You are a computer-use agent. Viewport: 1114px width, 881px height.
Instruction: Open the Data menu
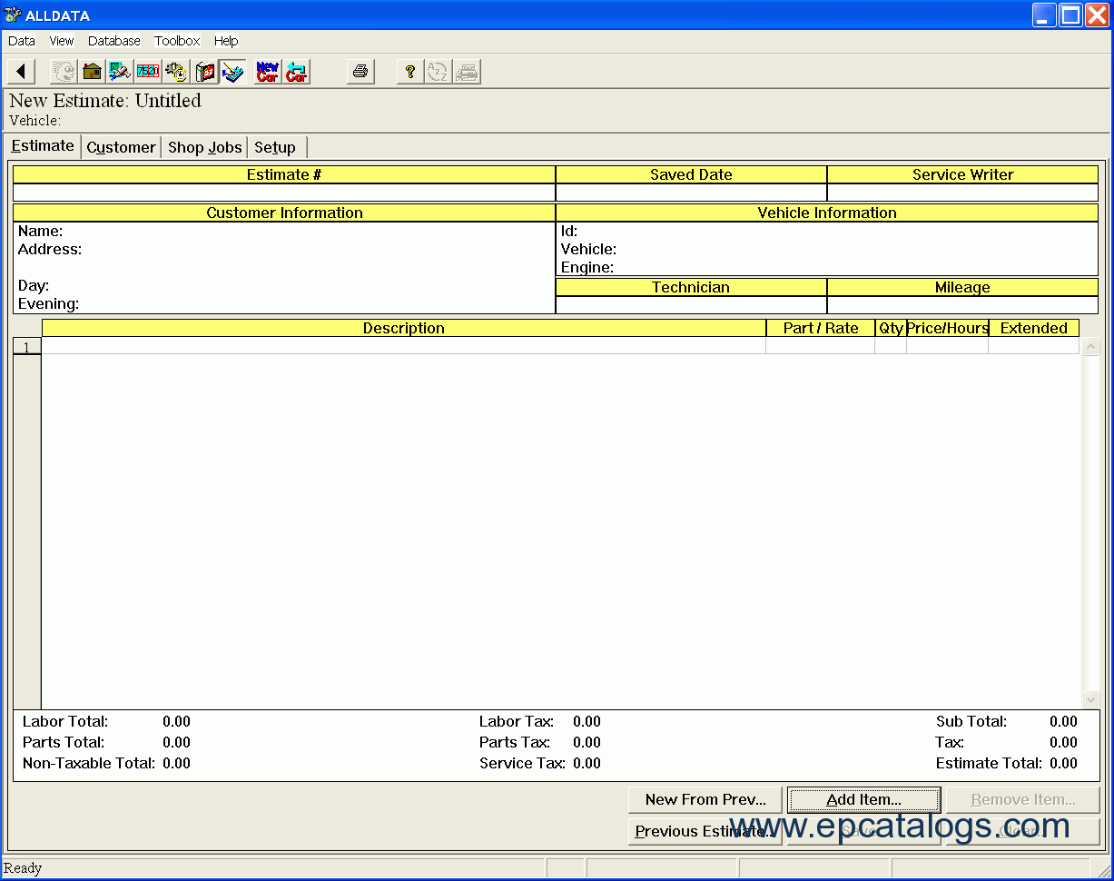coord(22,41)
